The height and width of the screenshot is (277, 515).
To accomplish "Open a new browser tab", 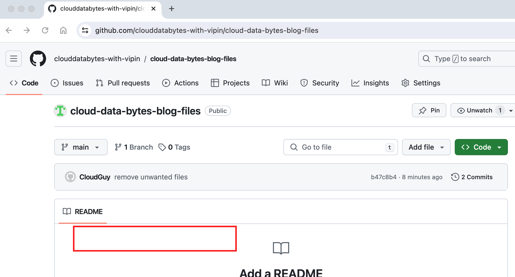I will click(x=172, y=9).
